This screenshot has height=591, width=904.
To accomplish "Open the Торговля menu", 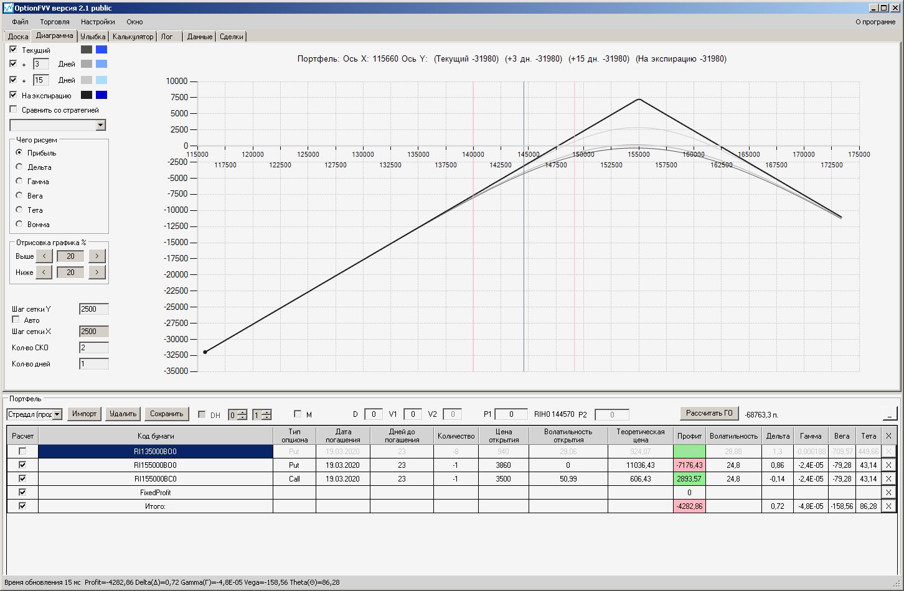I will pos(55,22).
